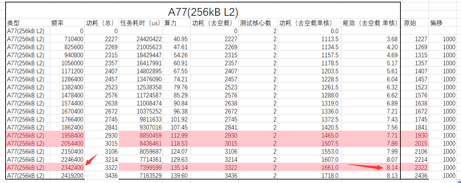Click highlighted single-core power cell 1661.0
Viewport: 461px width, 183px height.
(309, 168)
